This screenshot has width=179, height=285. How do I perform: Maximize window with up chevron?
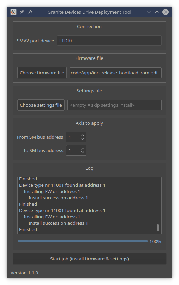click(x=157, y=12)
